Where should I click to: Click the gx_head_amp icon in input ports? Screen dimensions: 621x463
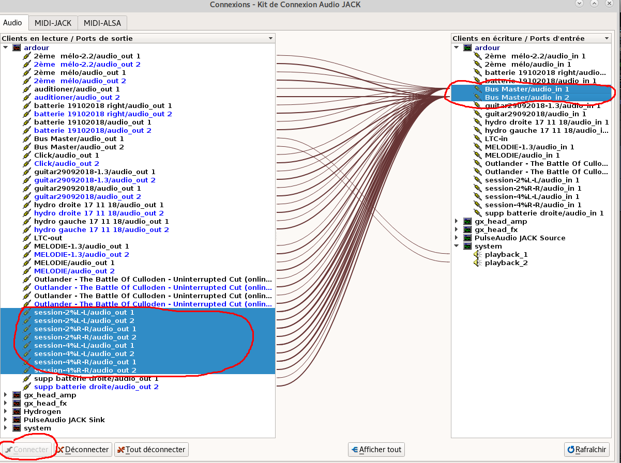(x=467, y=221)
